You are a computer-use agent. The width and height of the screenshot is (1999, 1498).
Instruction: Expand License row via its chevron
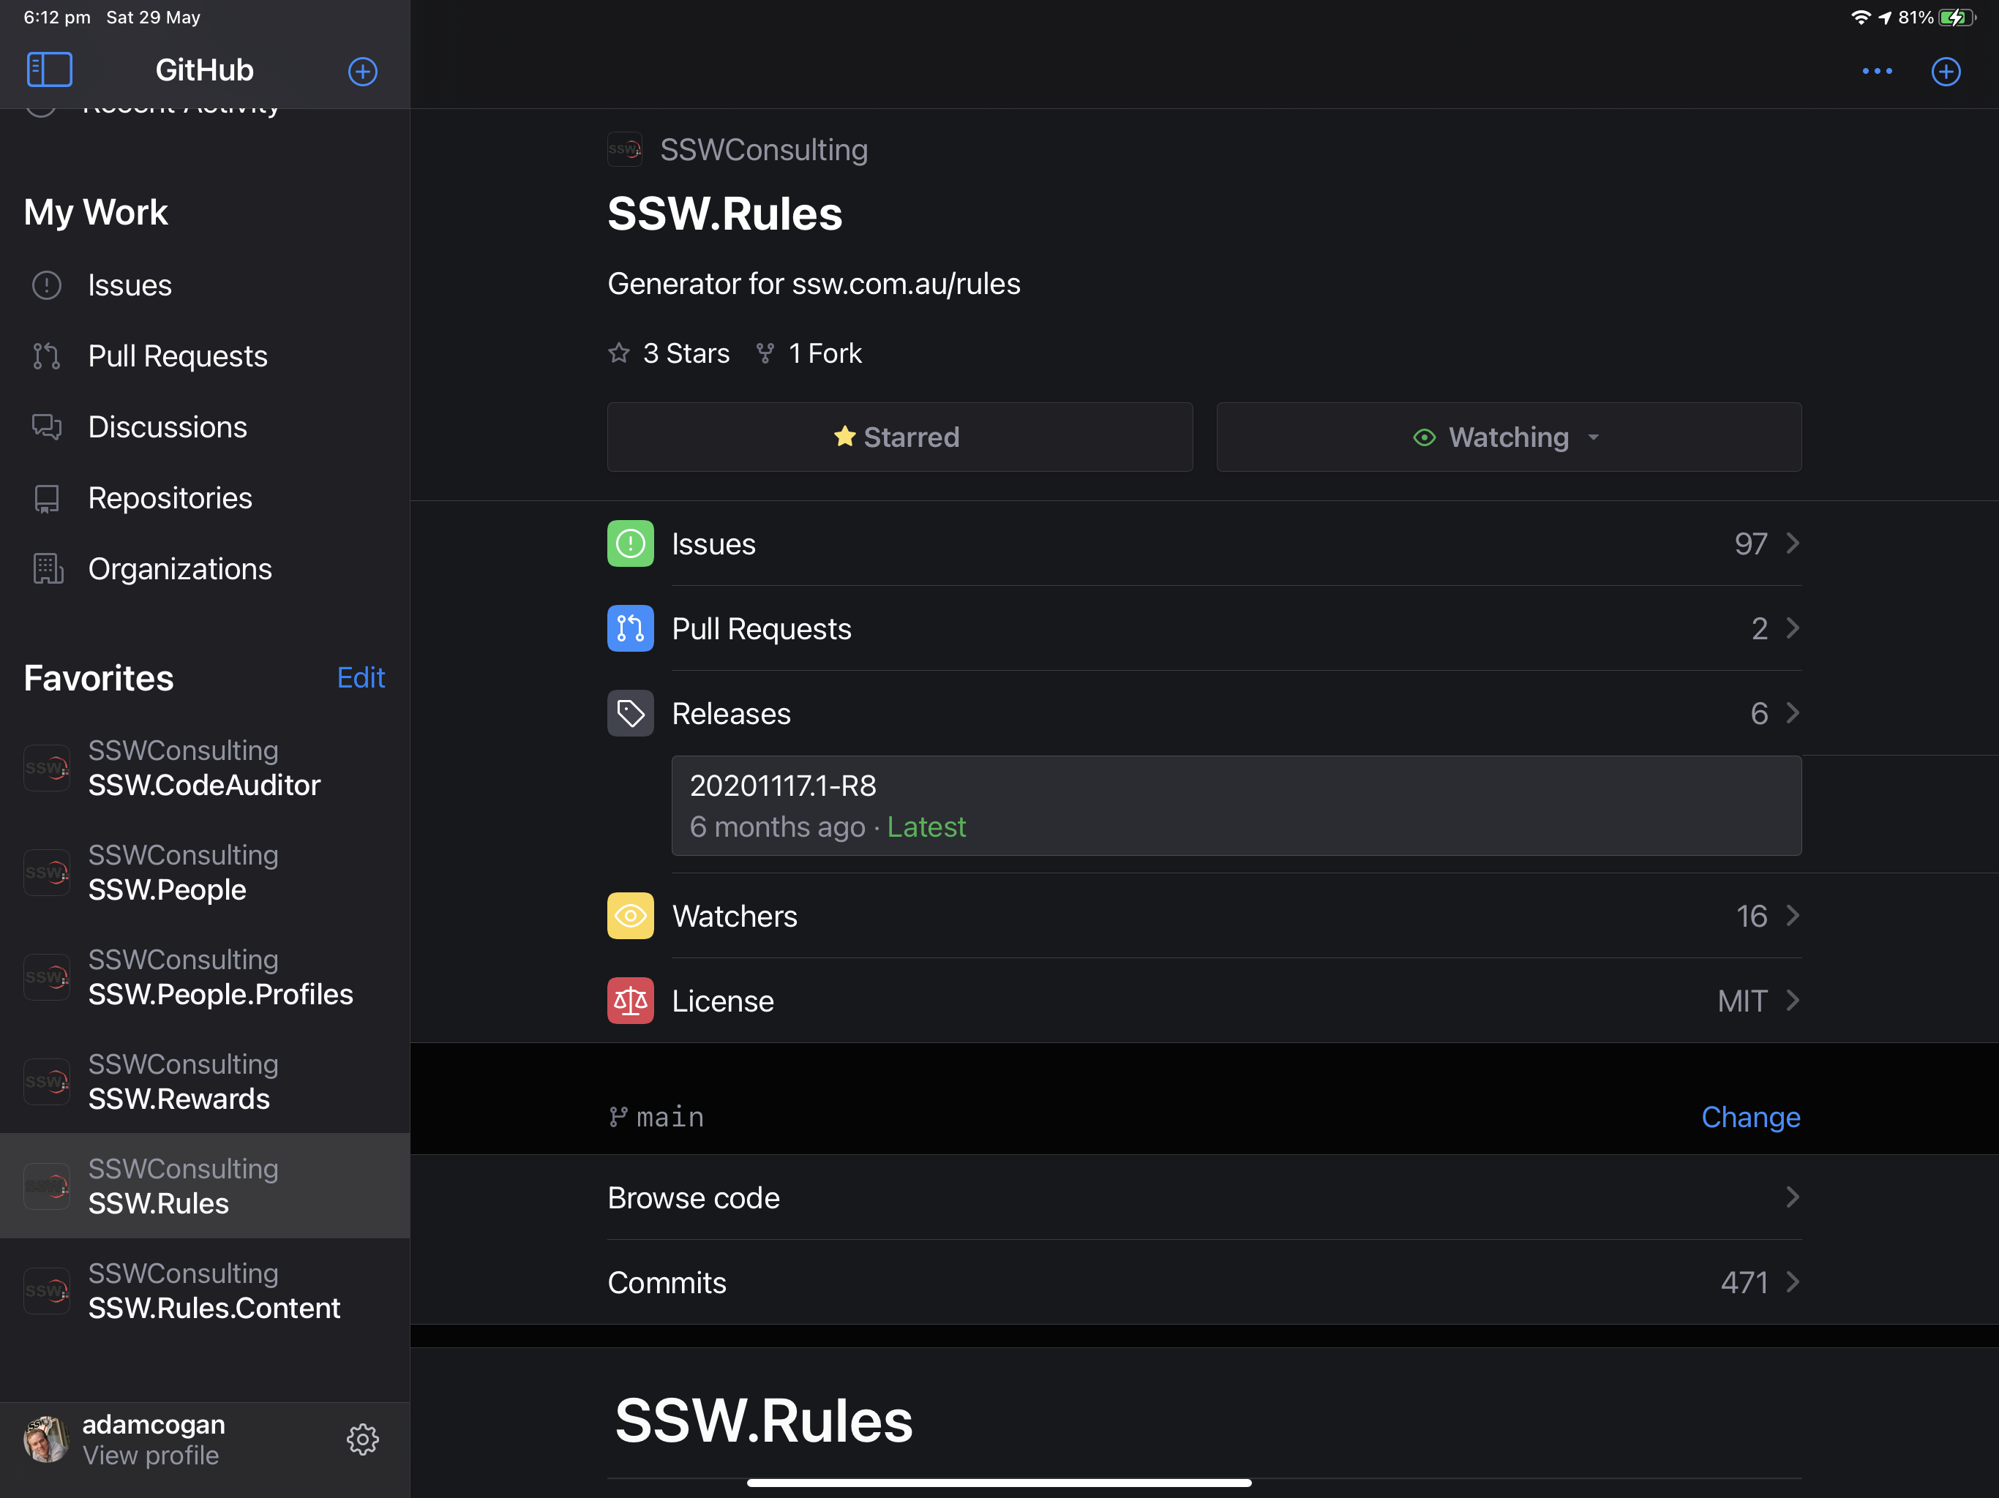pyautogui.click(x=1793, y=1000)
